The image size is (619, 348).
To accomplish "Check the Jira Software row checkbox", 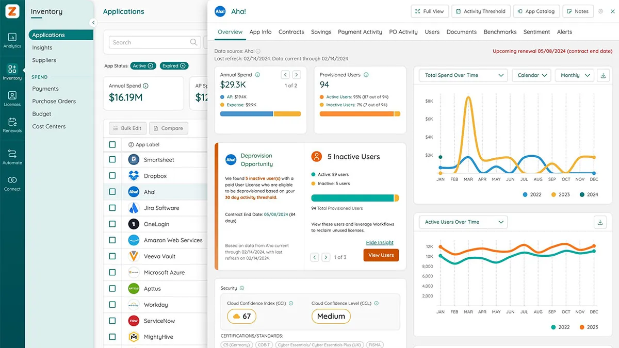I will point(112,208).
